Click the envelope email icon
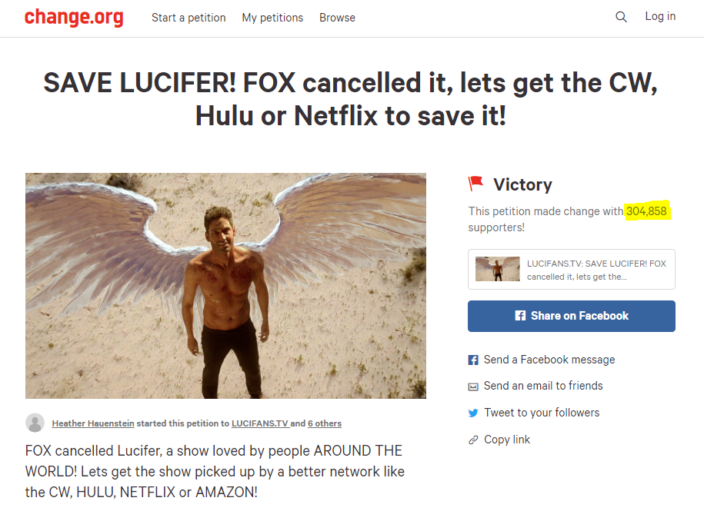Screen dimensions: 704x511 [473, 387]
